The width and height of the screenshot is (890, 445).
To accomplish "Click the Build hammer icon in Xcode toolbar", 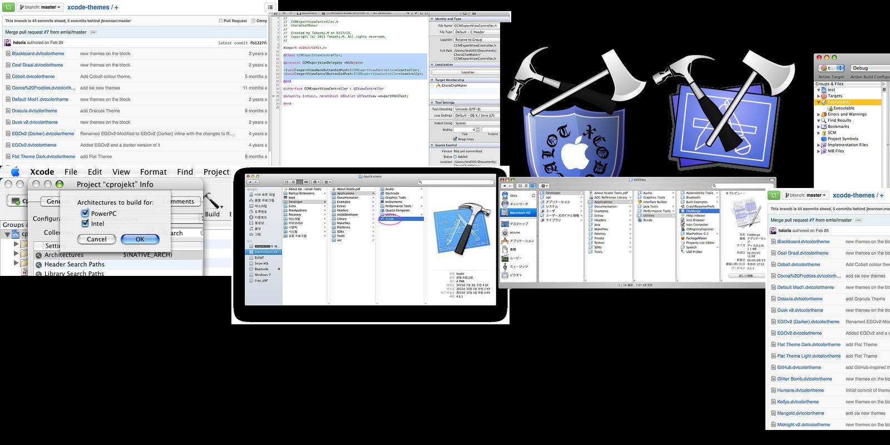I will (x=212, y=201).
